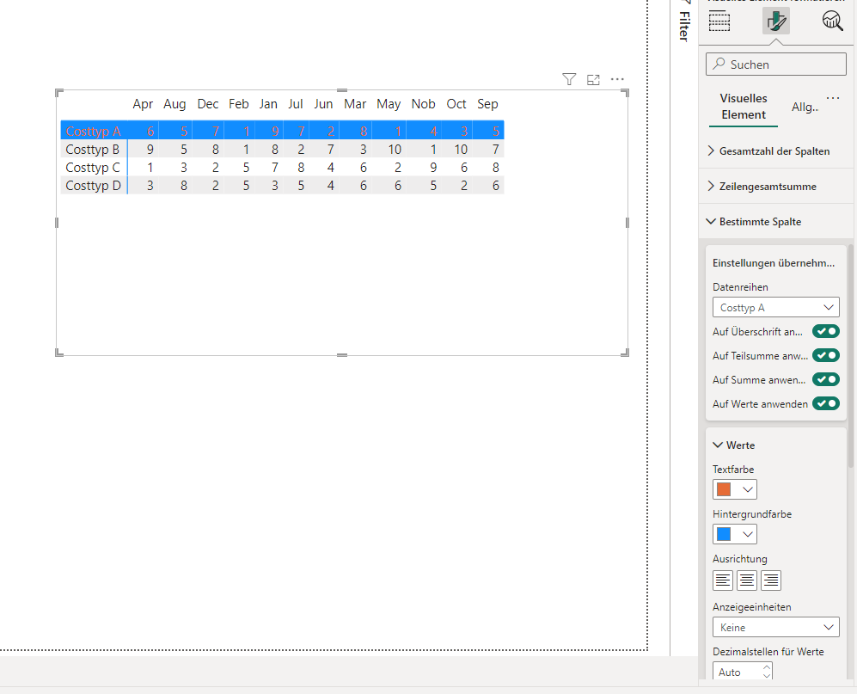
Task: Click the Aug column header
Action: click(174, 104)
